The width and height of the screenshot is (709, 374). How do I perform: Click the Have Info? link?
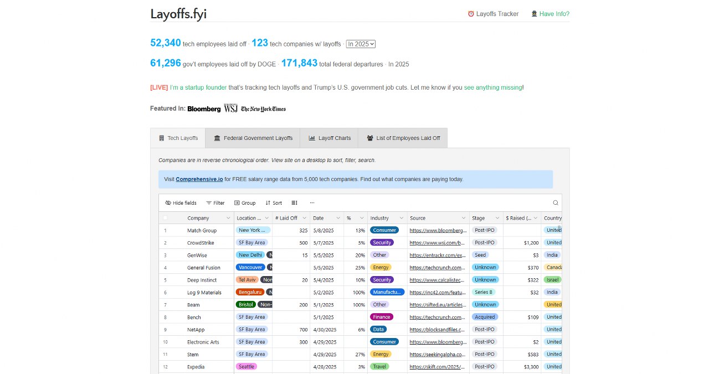(x=550, y=14)
